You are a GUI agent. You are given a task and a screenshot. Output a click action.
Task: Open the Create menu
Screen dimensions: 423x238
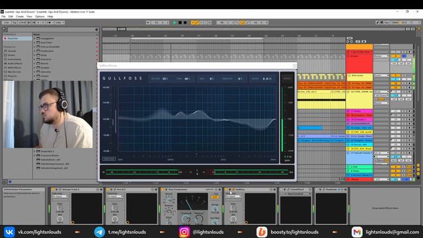tap(20, 17)
